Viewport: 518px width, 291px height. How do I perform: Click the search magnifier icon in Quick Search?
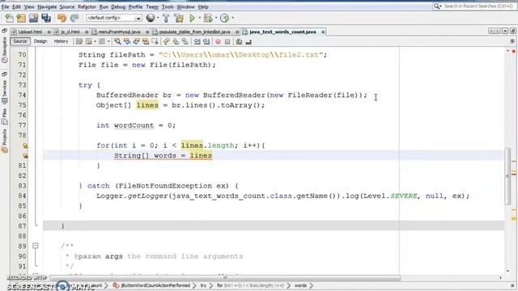point(437,6)
